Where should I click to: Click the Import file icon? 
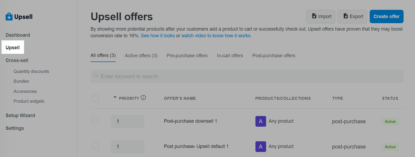coord(314,16)
